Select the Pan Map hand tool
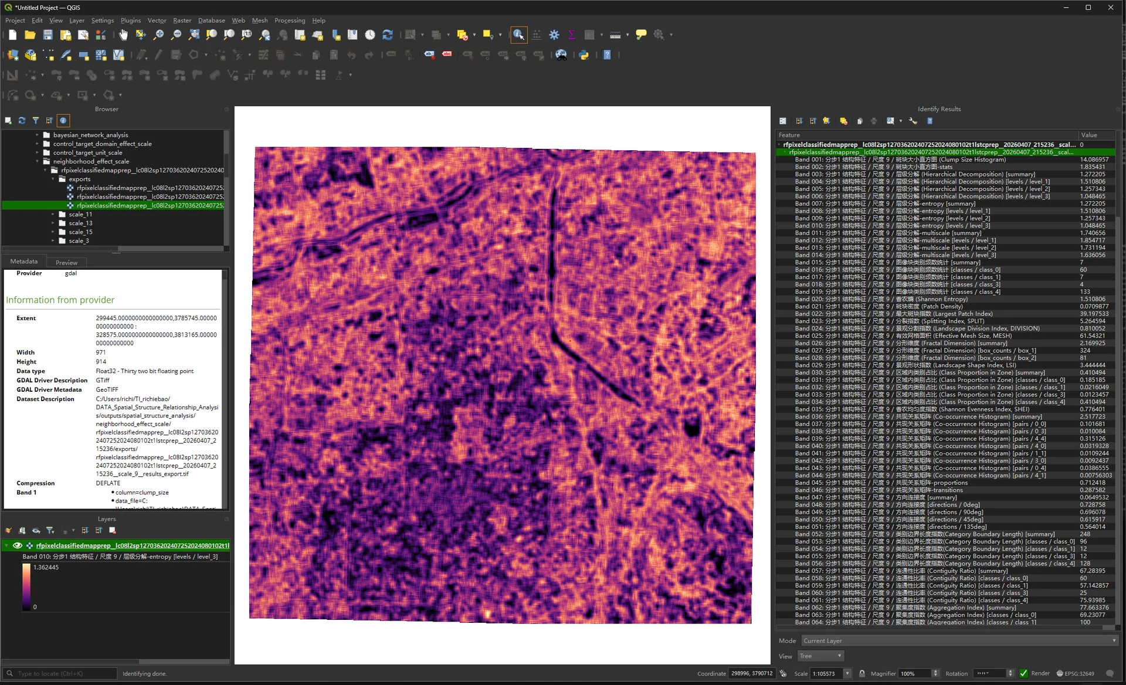The image size is (1126, 685). pos(123,35)
